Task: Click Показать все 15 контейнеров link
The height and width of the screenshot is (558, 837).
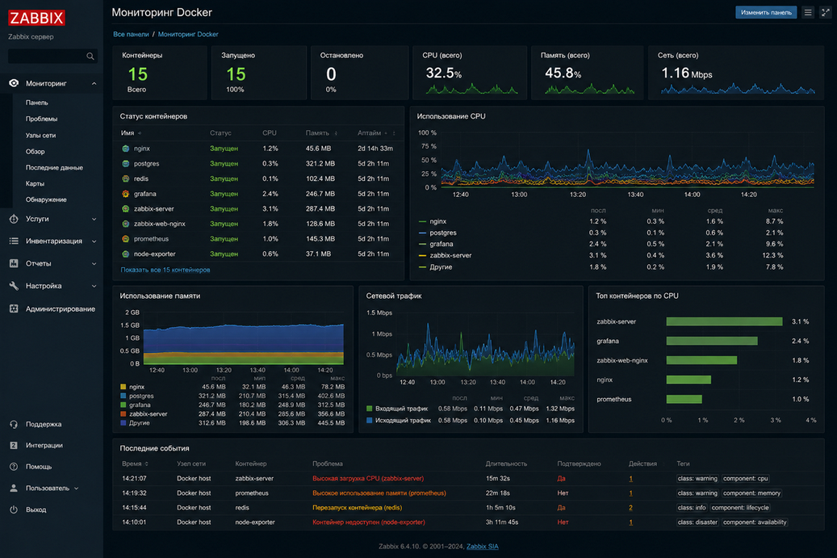Action: (x=165, y=270)
